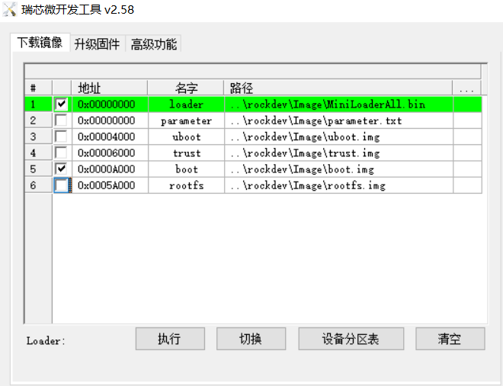The height and width of the screenshot is (386, 503).
Task: Enable the uboot row checkbox
Action: pos(61,137)
